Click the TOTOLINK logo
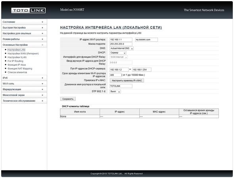 (28, 10)
